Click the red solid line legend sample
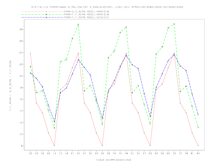The height and width of the screenshot is (167, 216). (x=42, y=12)
